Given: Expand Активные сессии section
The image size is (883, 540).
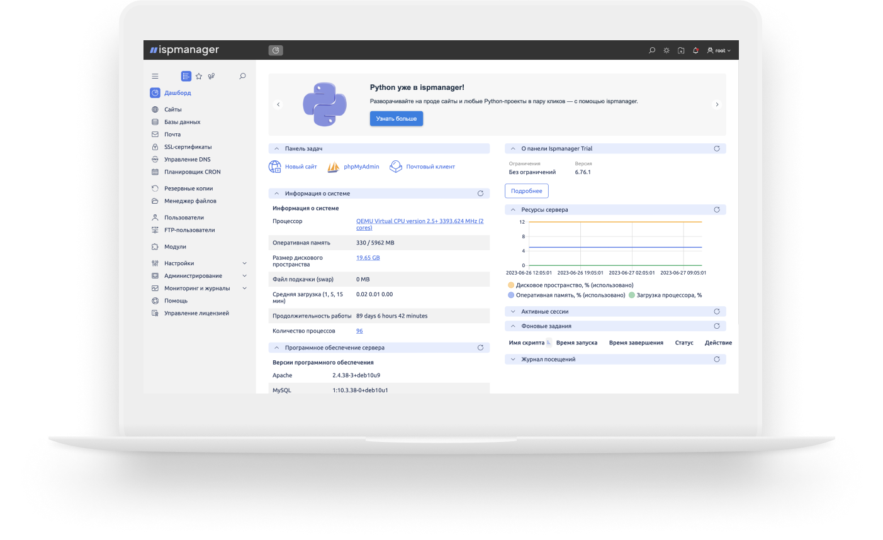Looking at the screenshot, I should click(x=513, y=312).
